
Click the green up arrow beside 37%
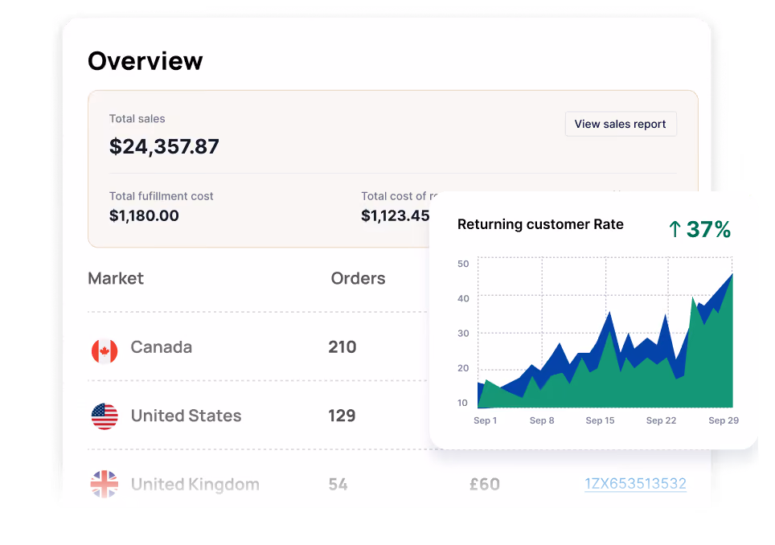(x=675, y=229)
